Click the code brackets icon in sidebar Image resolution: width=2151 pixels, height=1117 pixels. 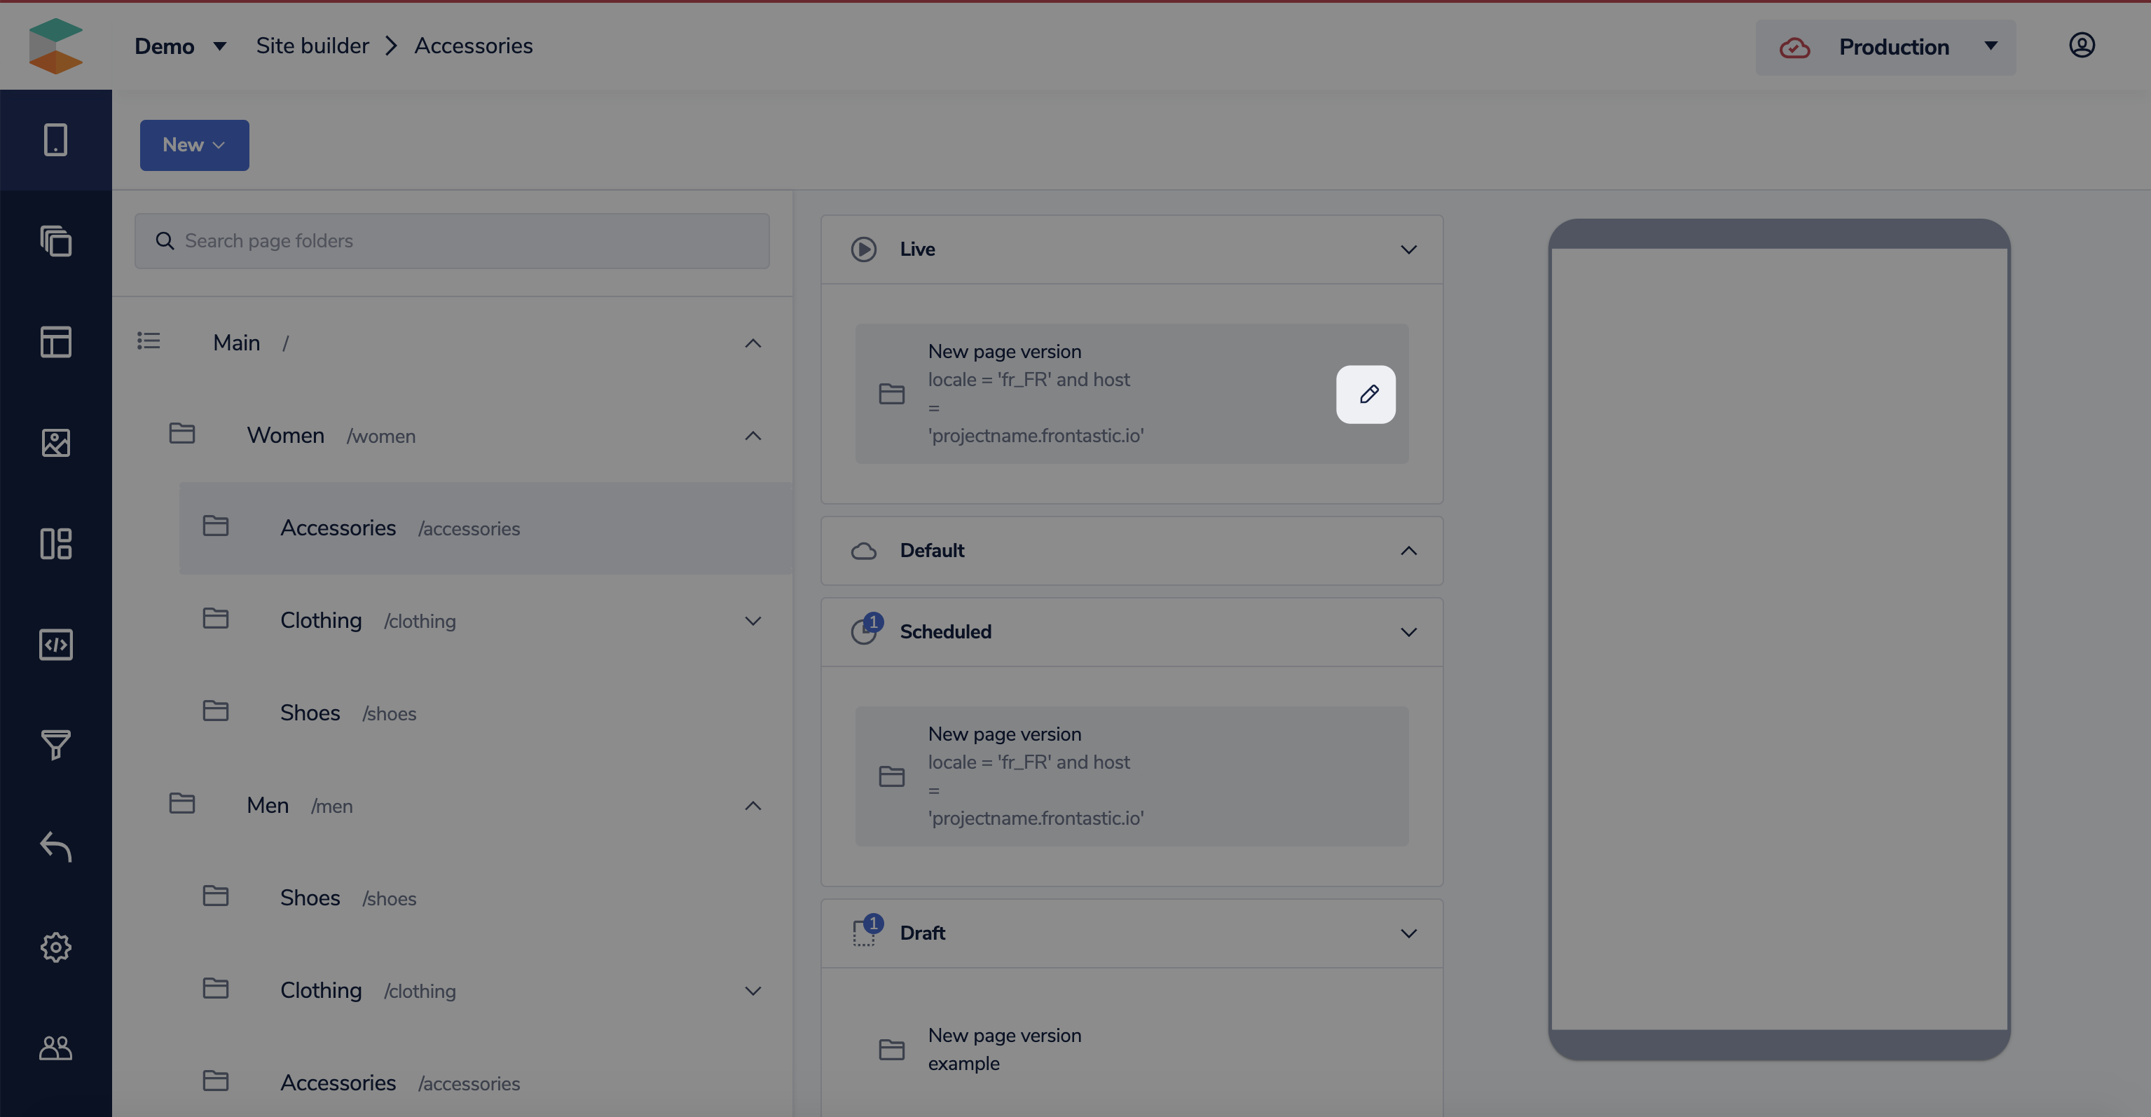pyautogui.click(x=55, y=645)
